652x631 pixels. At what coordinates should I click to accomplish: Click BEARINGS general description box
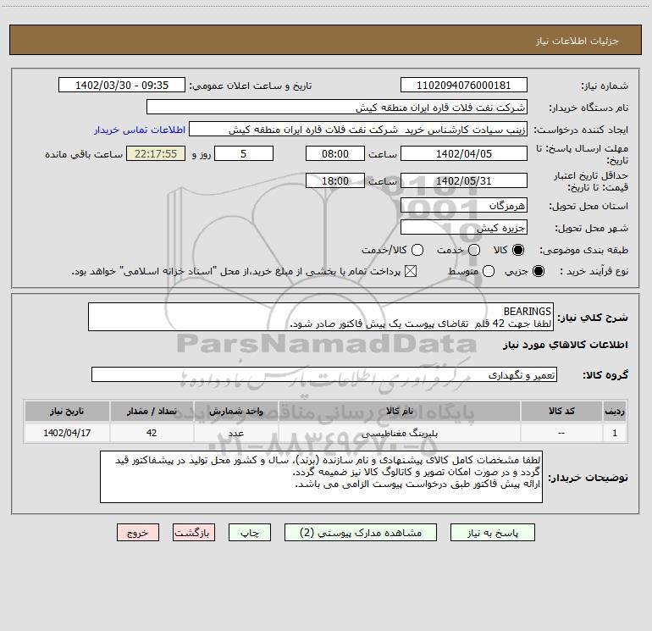click(321, 318)
